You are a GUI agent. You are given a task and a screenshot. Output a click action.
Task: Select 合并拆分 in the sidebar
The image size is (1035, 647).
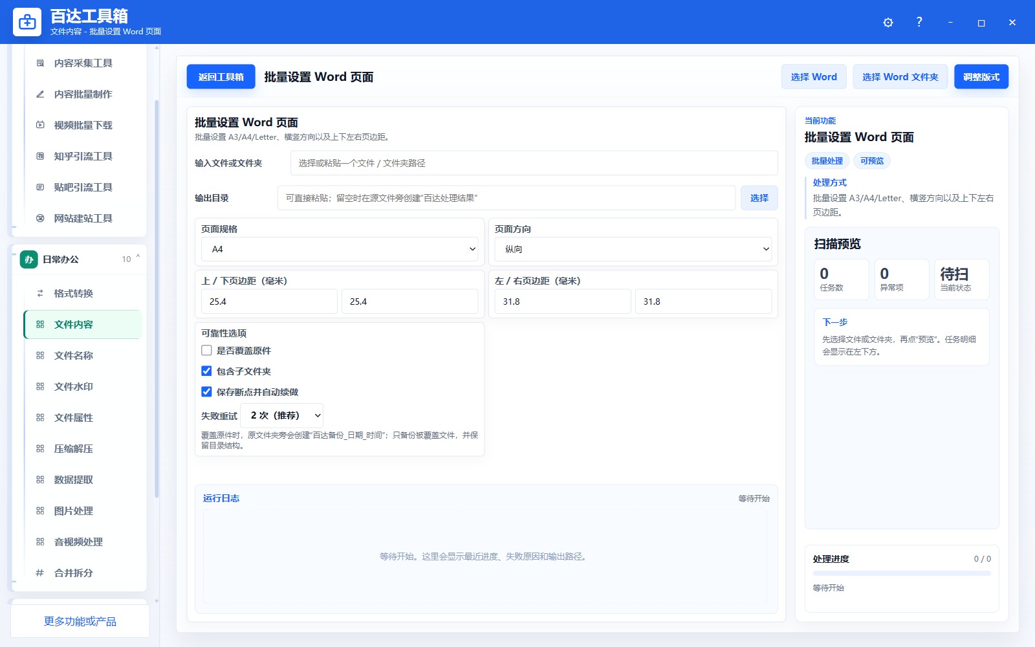[83, 573]
